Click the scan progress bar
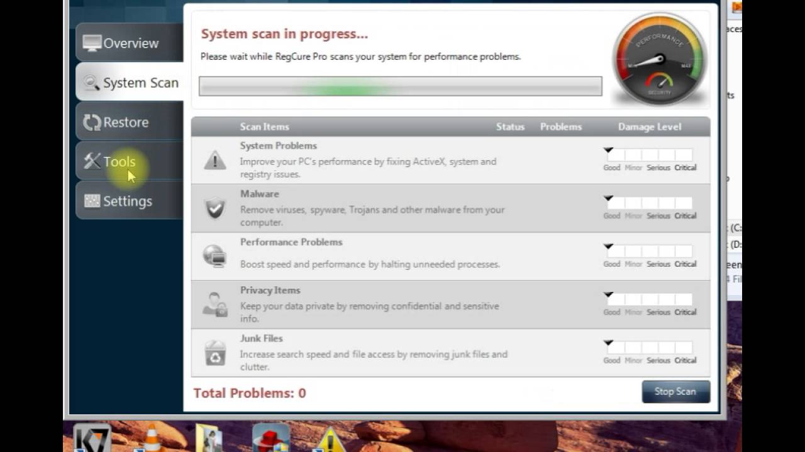This screenshot has height=452, width=805. 400,87
